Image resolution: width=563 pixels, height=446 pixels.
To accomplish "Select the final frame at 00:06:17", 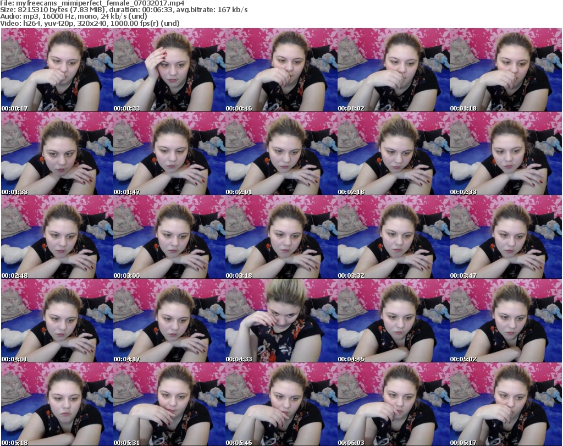I will [x=506, y=404].
